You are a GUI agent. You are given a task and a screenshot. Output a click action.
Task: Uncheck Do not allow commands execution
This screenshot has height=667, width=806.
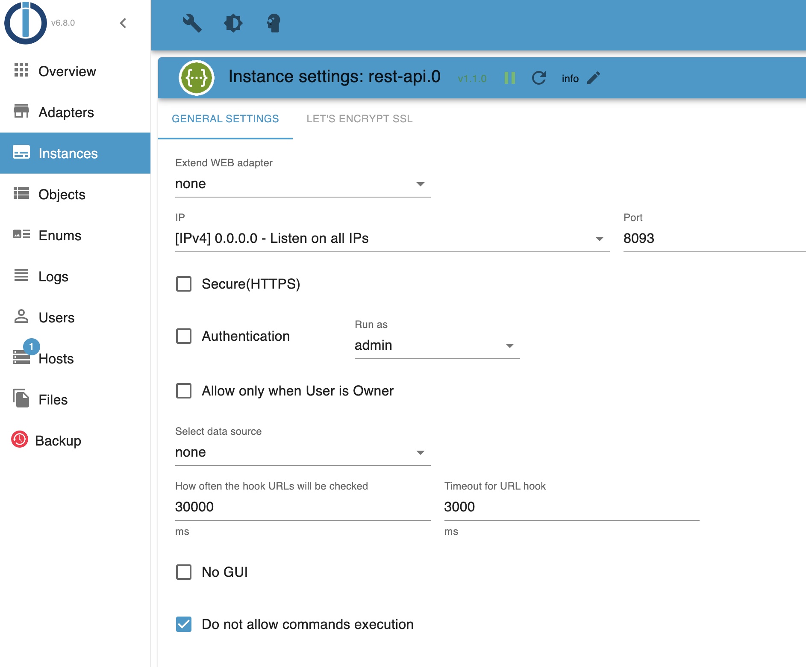[184, 624]
